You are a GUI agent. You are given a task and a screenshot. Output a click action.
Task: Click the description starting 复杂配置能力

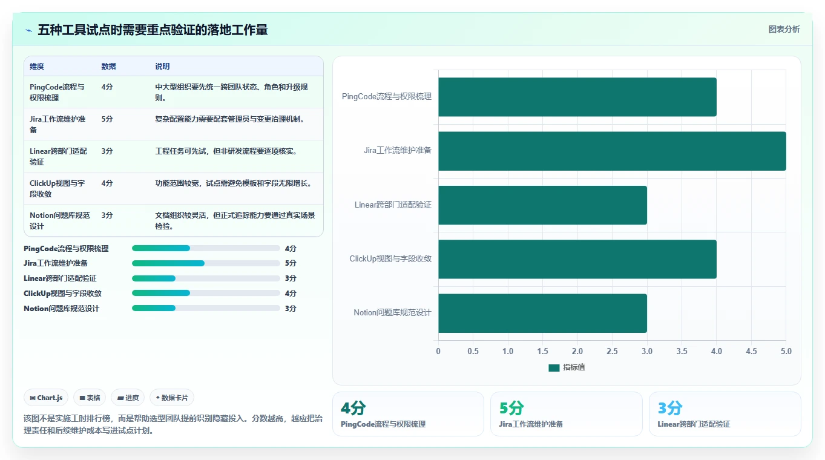(229, 119)
